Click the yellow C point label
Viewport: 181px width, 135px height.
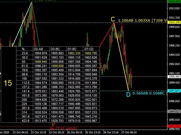(113, 19)
